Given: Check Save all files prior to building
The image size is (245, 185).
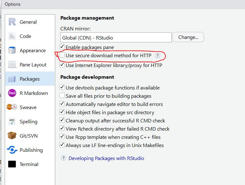Looking at the screenshot, I should pyautogui.click(x=62, y=96).
